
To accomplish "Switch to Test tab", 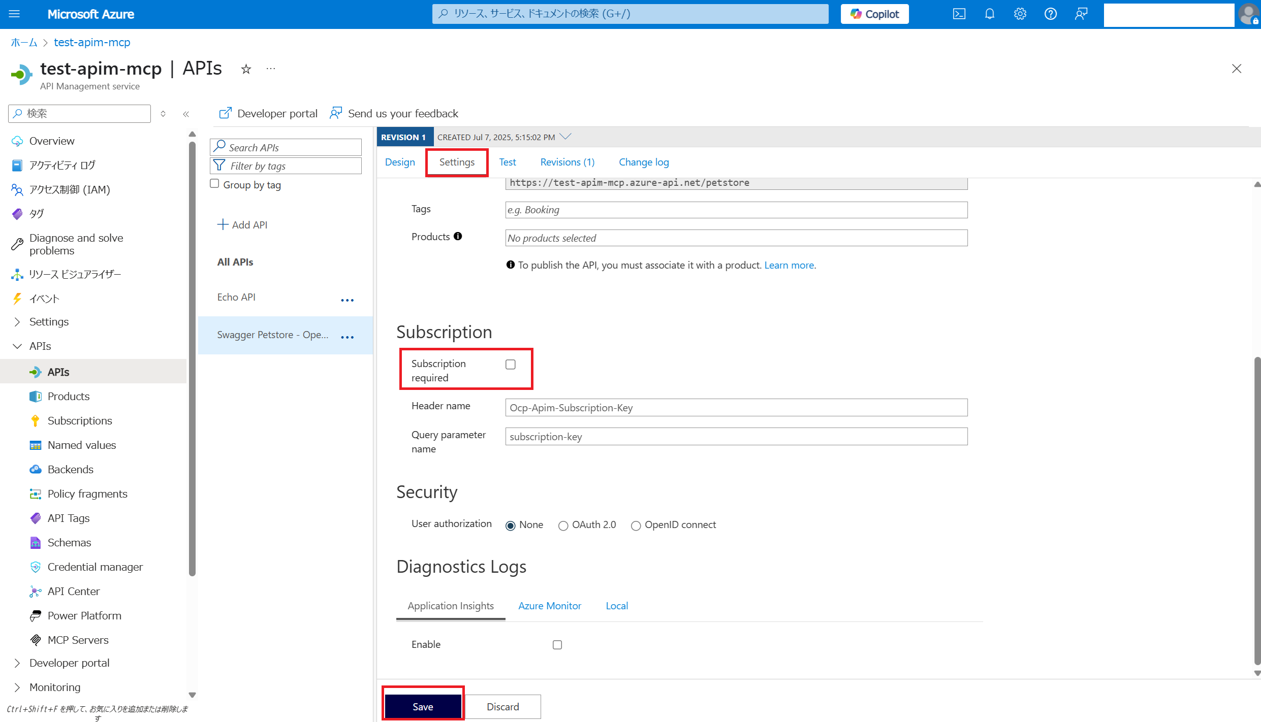I will click(507, 162).
